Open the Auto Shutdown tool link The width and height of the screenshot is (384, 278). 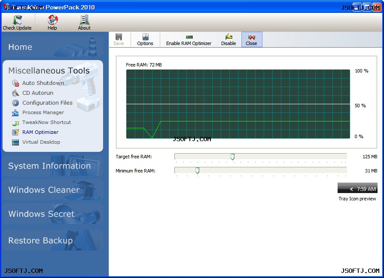click(x=43, y=83)
